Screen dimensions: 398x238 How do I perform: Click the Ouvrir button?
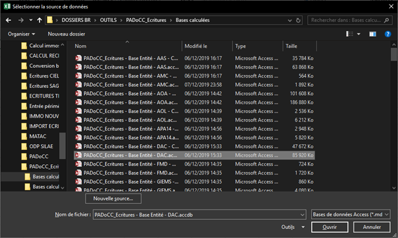pyautogui.click(x=329, y=227)
